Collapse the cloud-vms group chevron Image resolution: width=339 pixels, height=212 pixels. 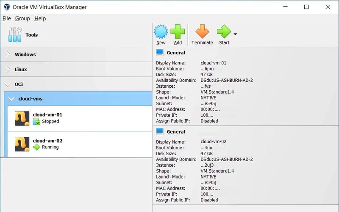tap(11, 99)
